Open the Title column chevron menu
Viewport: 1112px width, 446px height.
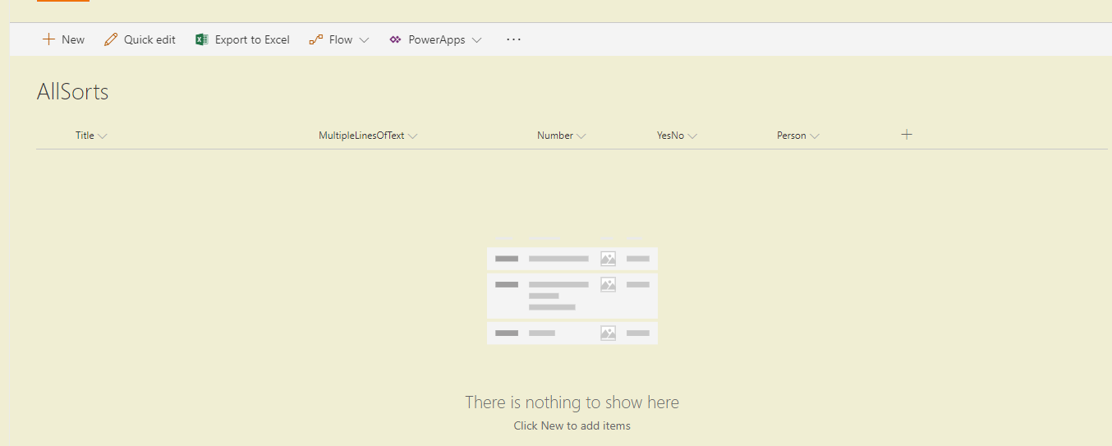coord(103,136)
